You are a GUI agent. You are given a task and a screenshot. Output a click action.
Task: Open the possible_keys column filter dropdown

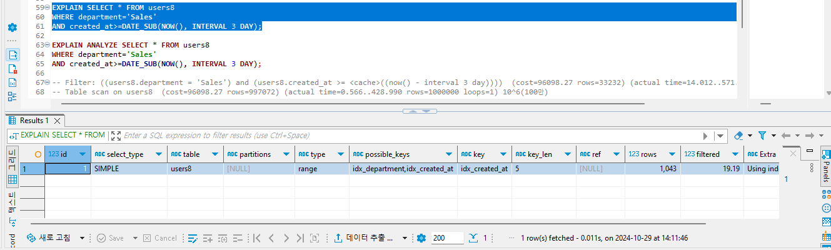(450, 154)
